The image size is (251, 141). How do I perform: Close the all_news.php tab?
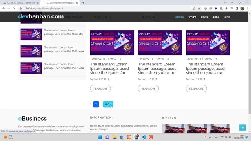(x=77, y=3)
